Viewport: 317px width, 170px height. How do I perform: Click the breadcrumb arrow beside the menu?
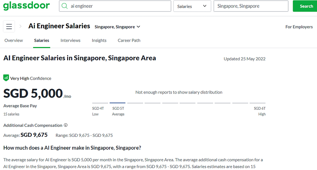click(20, 26)
